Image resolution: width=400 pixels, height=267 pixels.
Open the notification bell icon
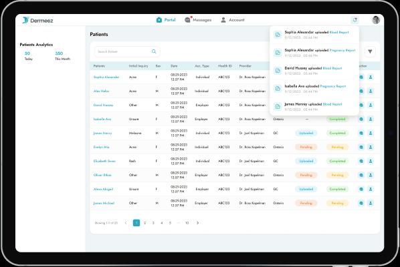355,19
